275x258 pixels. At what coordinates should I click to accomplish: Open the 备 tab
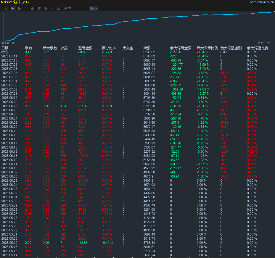58,9
